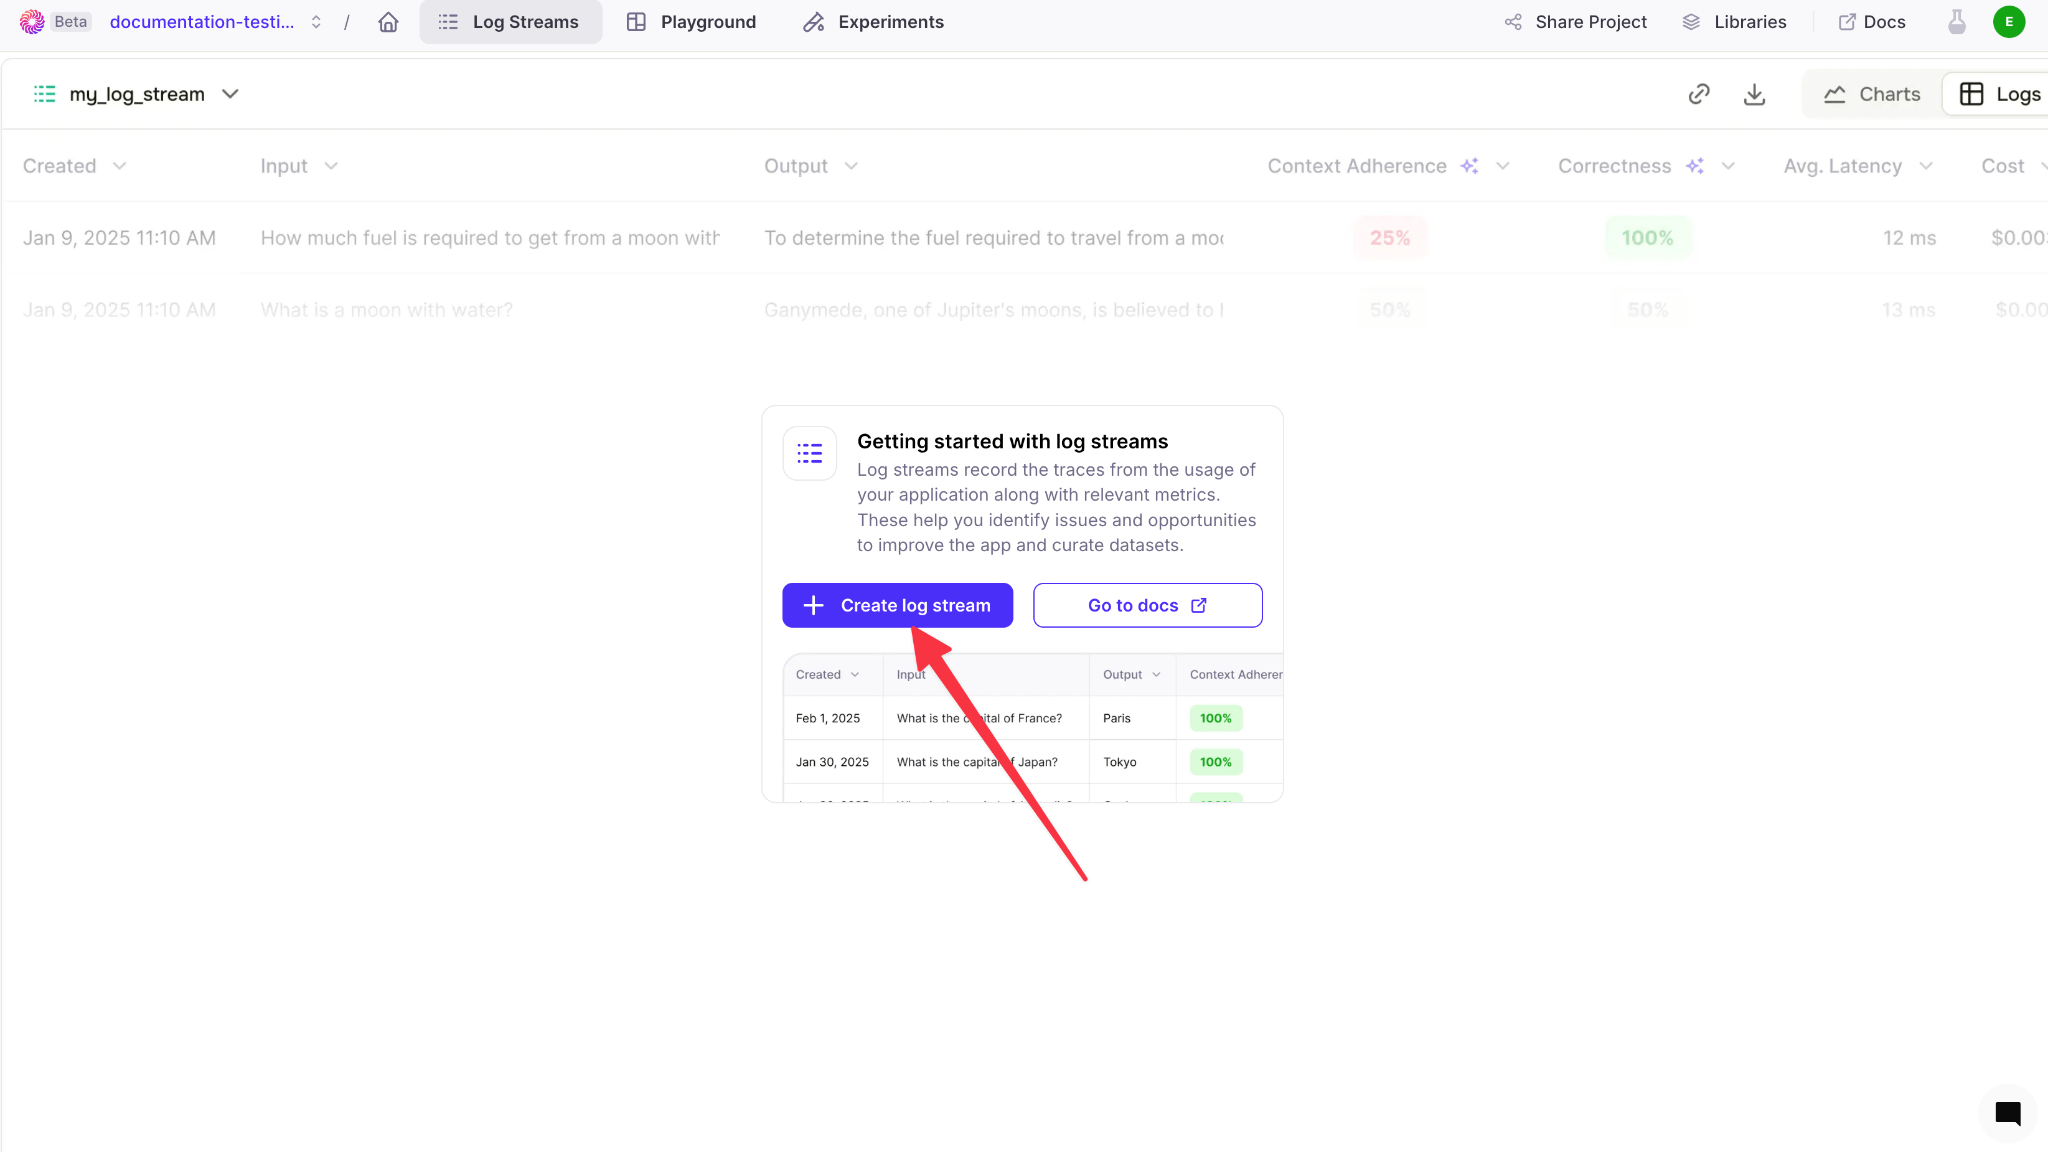This screenshot has width=2048, height=1152.
Task: Open the green user avatar E
Action: [x=2009, y=22]
